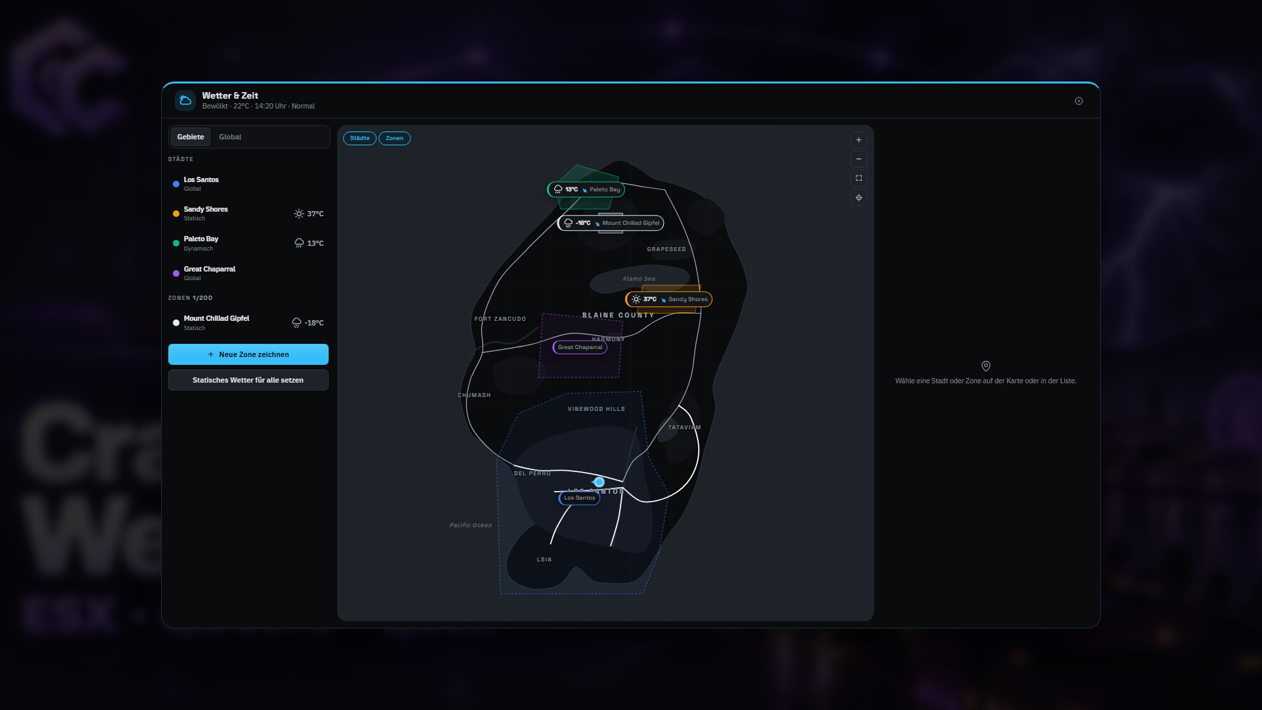Click the Mount Chiliad Gipfel map marker
1262x710 pixels.
[x=611, y=223]
